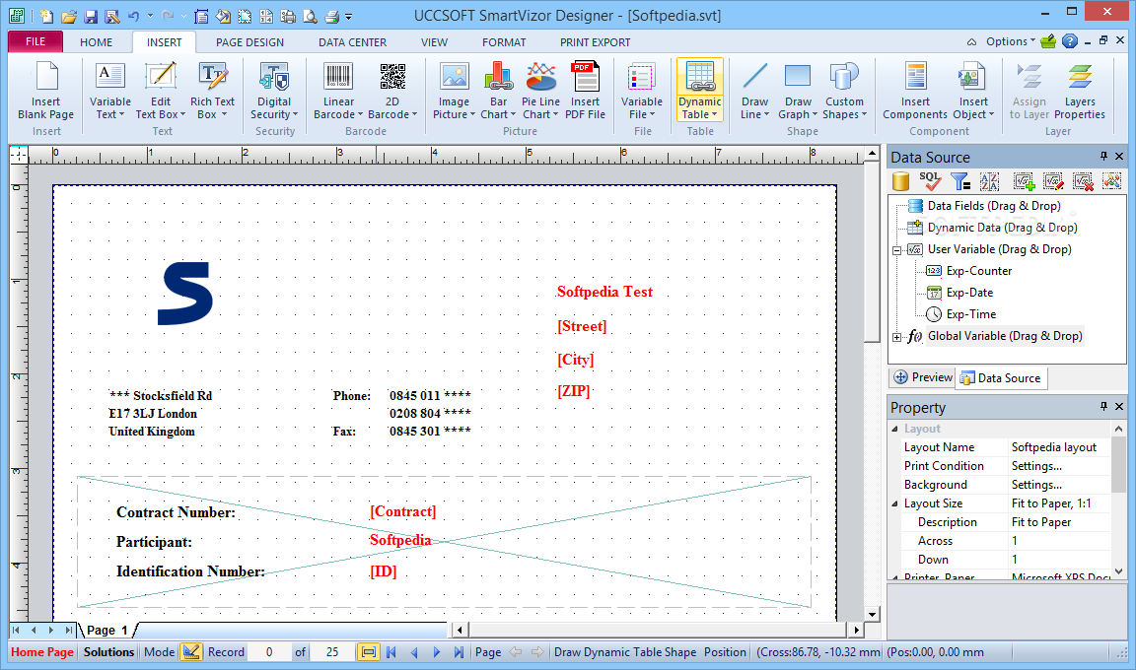Insert a PDF file

586,92
